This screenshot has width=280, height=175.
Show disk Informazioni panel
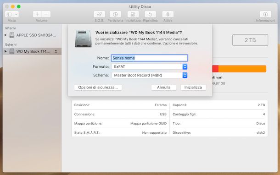265,14
